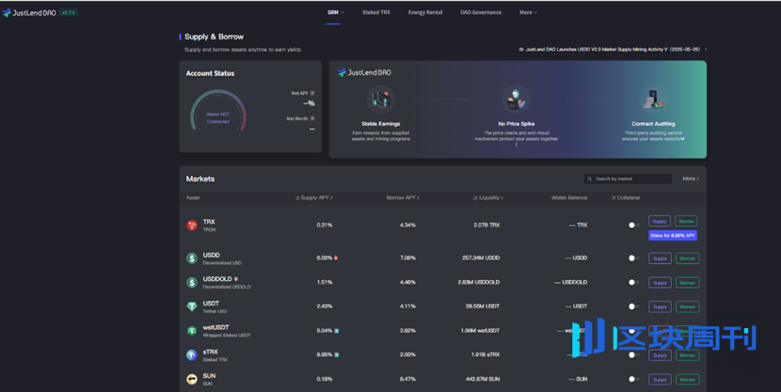
Task: Click the 59.55M USDT liquidity value
Action: (483, 306)
